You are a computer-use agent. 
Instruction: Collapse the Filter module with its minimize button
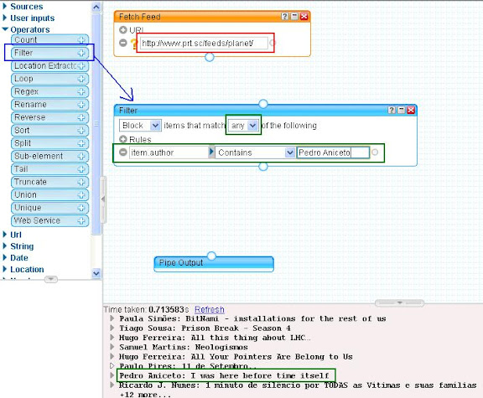pos(402,110)
